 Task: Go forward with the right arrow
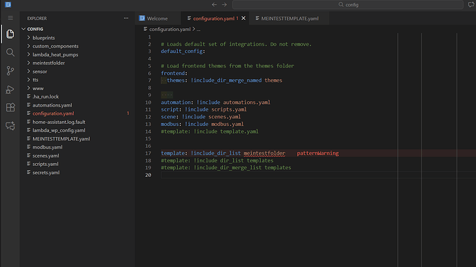point(224,5)
